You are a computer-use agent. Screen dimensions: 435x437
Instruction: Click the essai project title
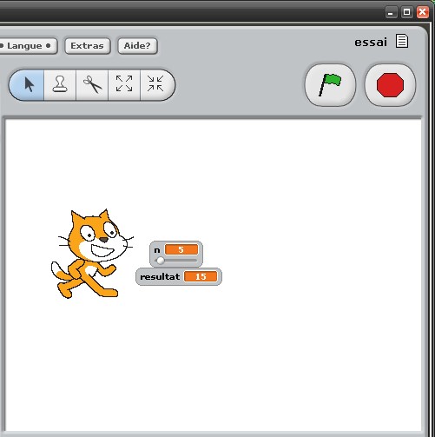[x=371, y=43]
